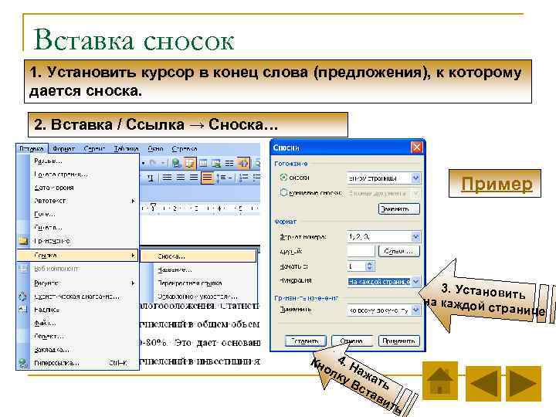Toggle the Drawing toolbar icon
556x417 pixels.
pyautogui.click(x=243, y=163)
